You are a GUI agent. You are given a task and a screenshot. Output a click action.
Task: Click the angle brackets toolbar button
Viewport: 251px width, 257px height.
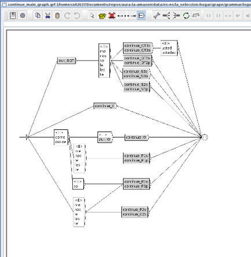[x=228, y=16]
